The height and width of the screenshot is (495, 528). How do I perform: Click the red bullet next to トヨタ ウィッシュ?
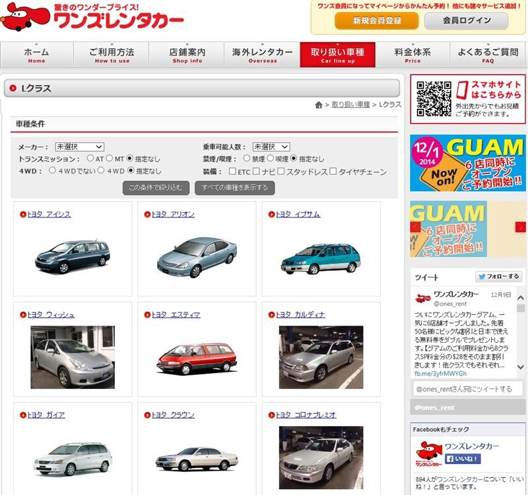pyautogui.click(x=23, y=315)
